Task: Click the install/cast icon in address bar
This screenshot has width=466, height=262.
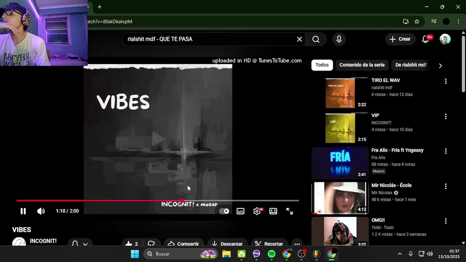Action: point(406,21)
